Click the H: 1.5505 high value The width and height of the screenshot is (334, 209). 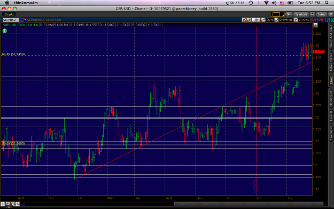click(92, 25)
